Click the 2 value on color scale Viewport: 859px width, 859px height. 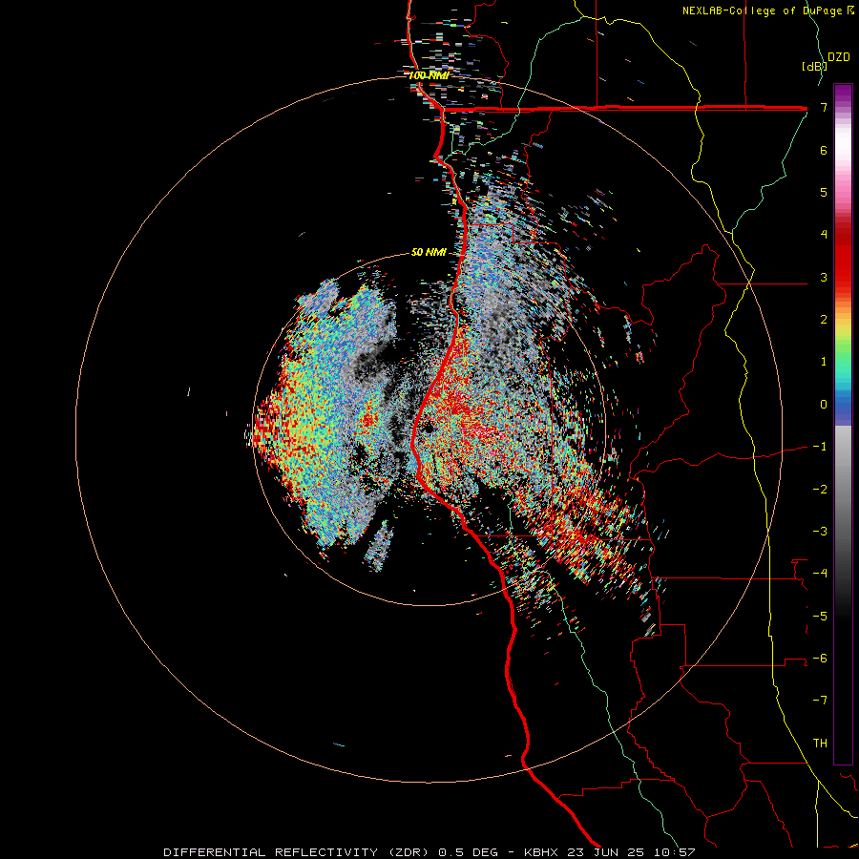(x=824, y=320)
